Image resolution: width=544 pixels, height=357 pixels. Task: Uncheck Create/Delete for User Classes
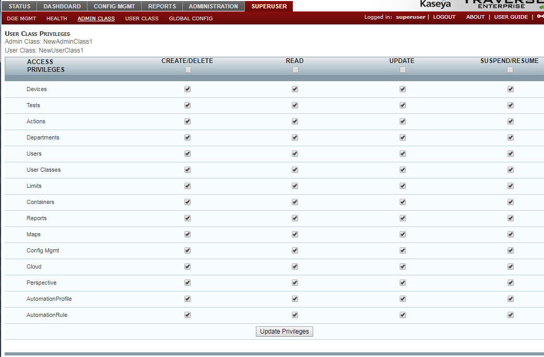188,170
